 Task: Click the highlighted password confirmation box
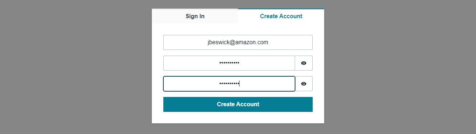(x=229, y=84)
